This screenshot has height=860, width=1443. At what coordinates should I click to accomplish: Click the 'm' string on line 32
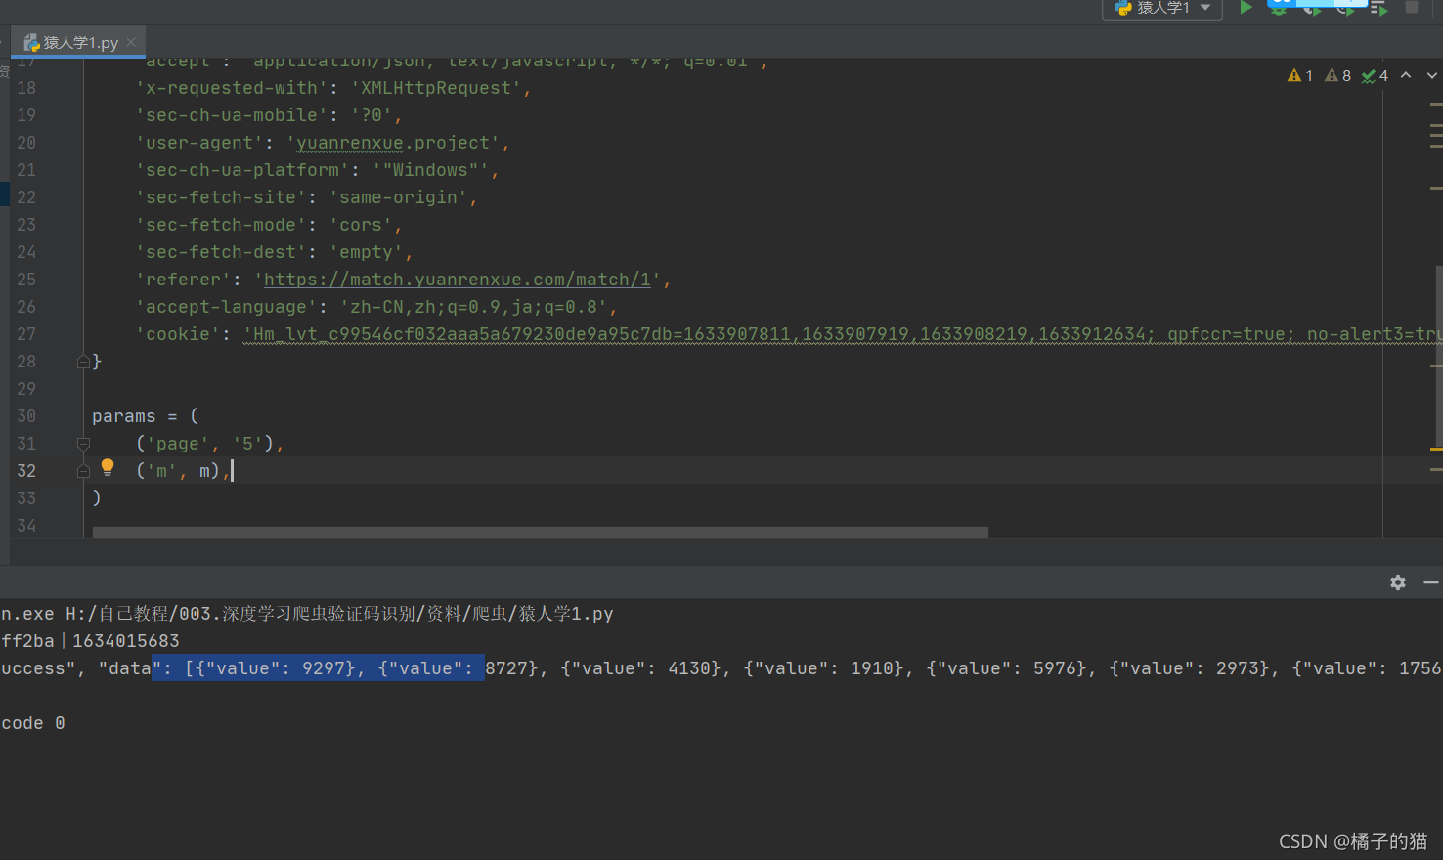161,471
